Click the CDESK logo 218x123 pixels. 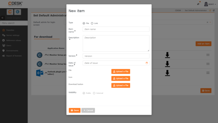coord(15,4)
